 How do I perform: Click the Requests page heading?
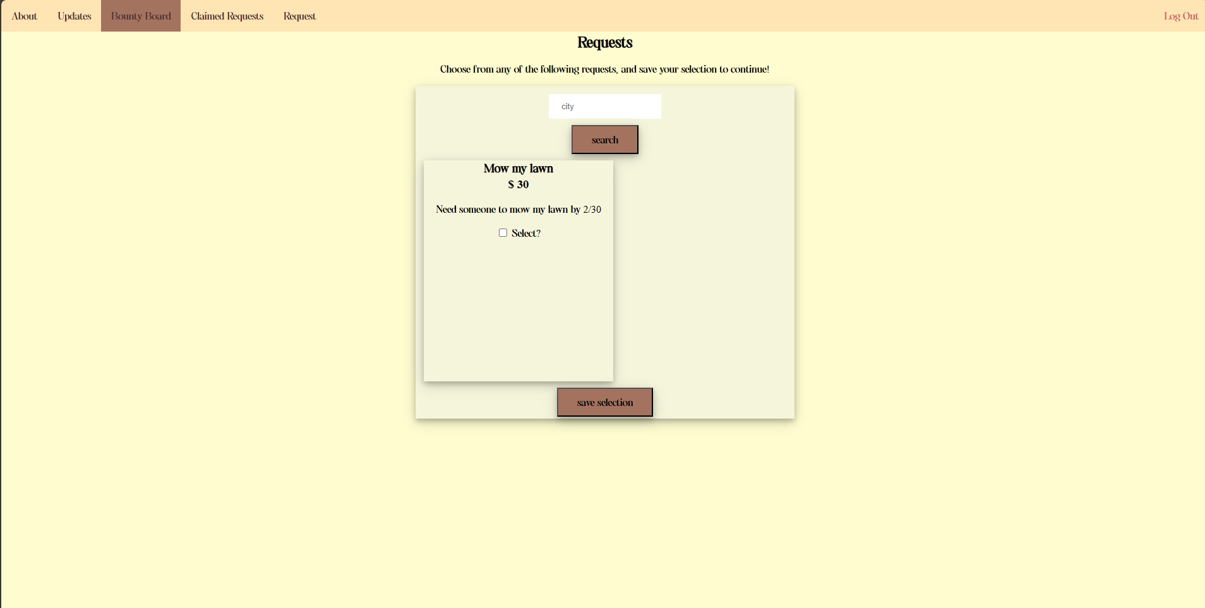(604, 42)
